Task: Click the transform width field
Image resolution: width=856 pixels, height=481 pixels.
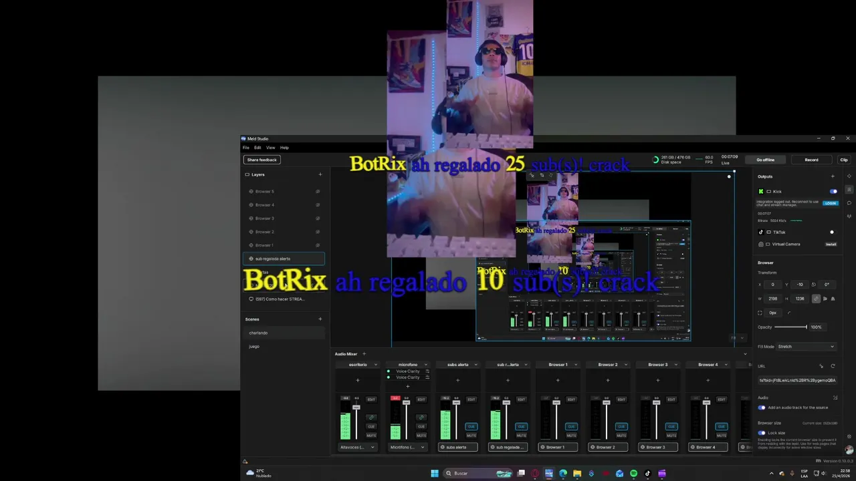Action: pos(773,299)
